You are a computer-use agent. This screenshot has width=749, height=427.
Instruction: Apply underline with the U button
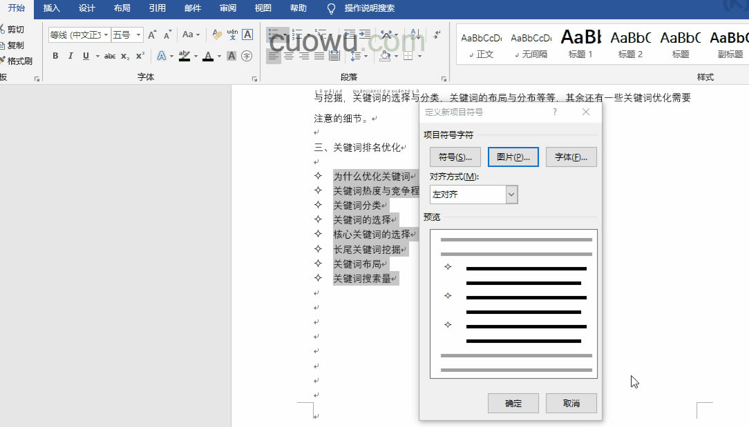(86, 56)
